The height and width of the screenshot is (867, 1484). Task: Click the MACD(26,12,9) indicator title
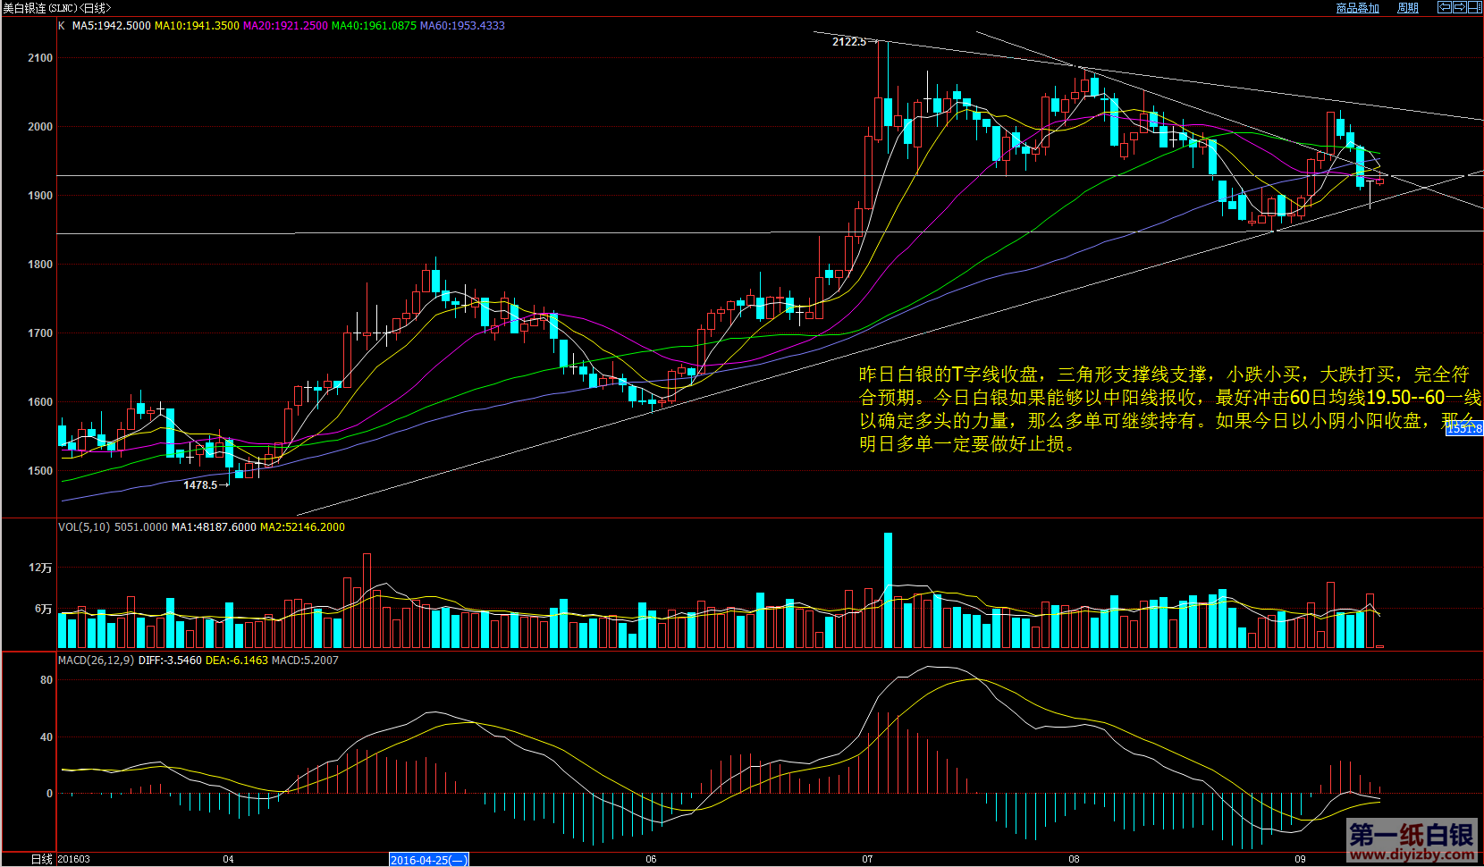pyautogui.click(x=96, y=661)
